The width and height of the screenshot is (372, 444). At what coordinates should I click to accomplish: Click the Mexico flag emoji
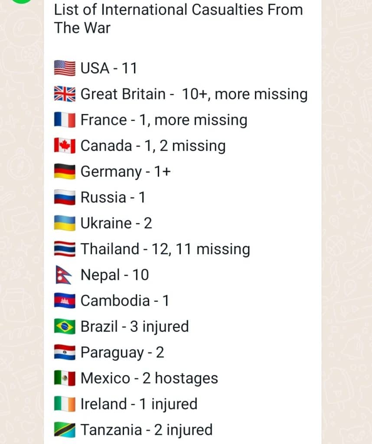pyautogui.click(x=65, y=378)
